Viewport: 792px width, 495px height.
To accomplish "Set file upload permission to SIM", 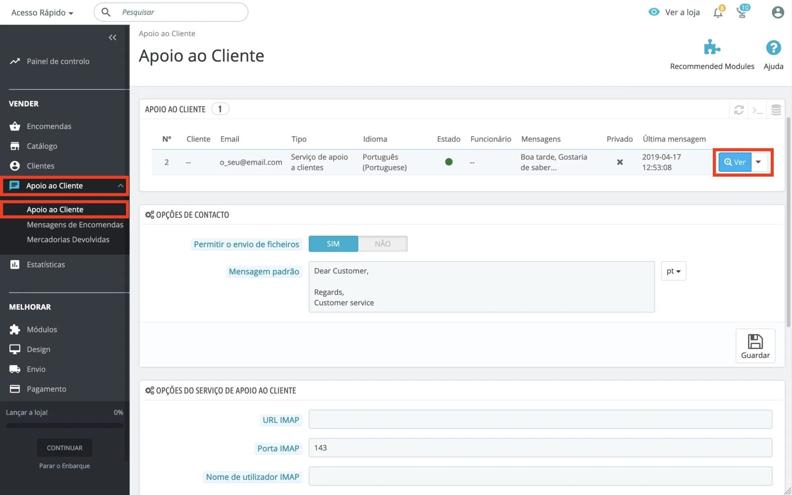I will pos(333,244).
